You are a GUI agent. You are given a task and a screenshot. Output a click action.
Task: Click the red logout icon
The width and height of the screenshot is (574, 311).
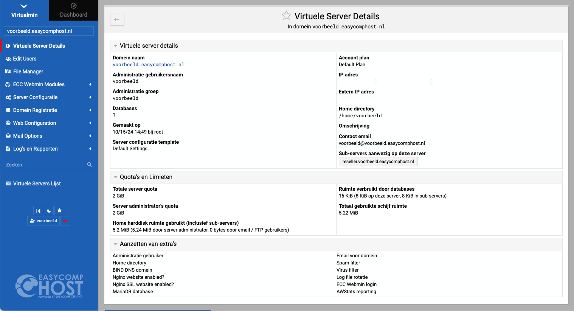(x=65, y=221)
